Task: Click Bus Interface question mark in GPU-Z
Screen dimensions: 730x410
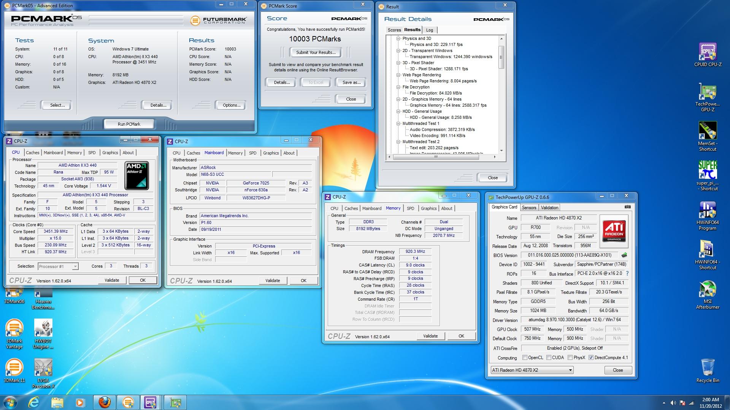Action: coord(627,273)
